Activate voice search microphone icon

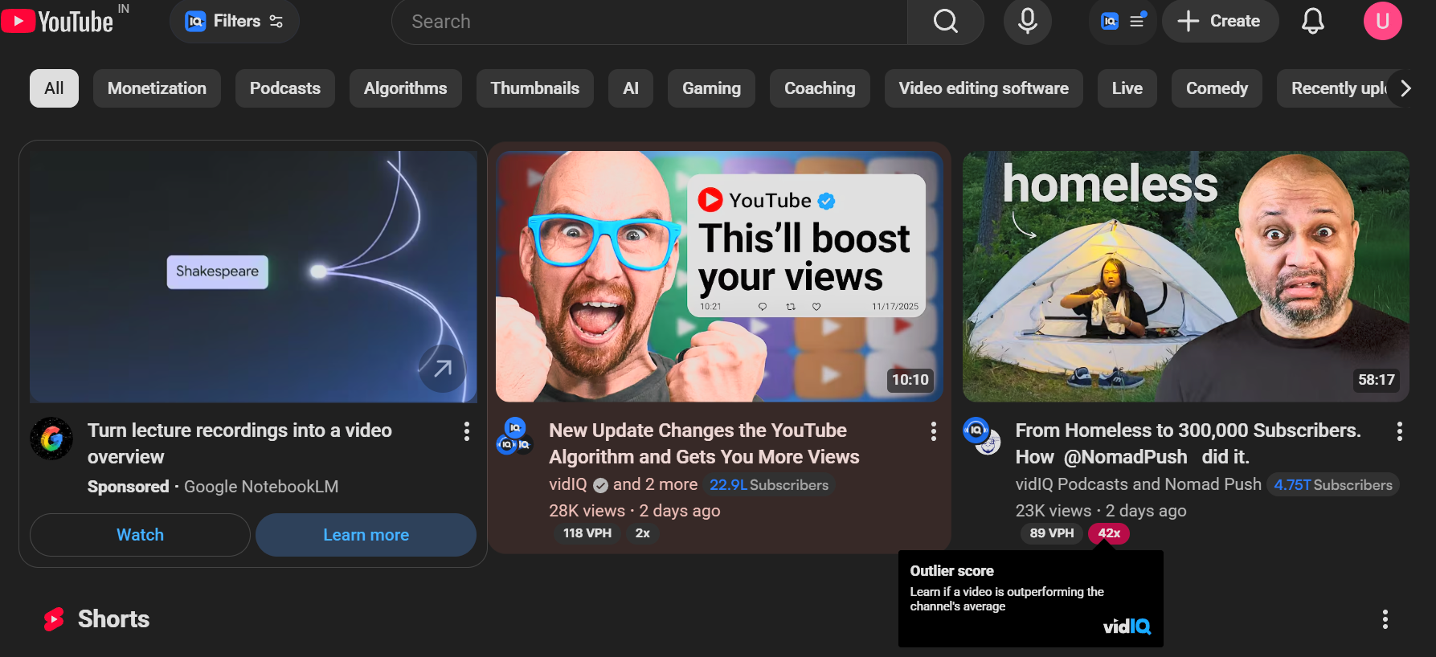point(1027,21)
